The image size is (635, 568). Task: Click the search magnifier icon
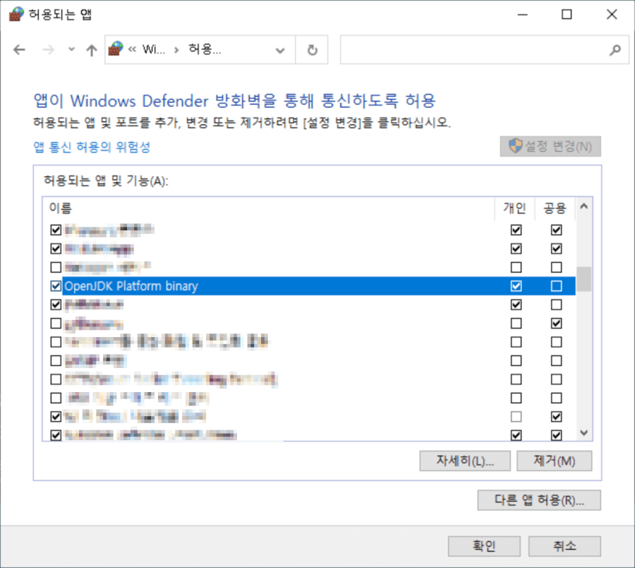(616, 49)
